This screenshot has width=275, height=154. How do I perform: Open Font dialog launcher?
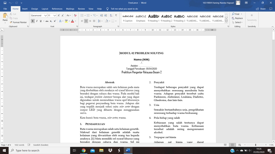tap(77, 26)
